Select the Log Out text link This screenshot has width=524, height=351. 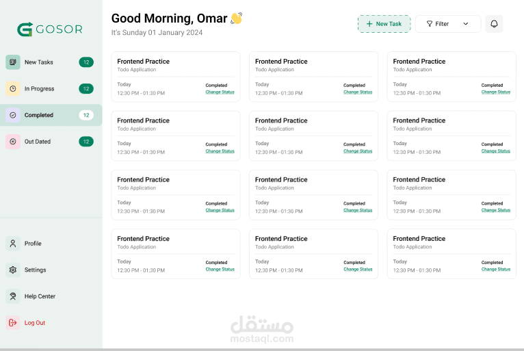click(x=35, y=323)
